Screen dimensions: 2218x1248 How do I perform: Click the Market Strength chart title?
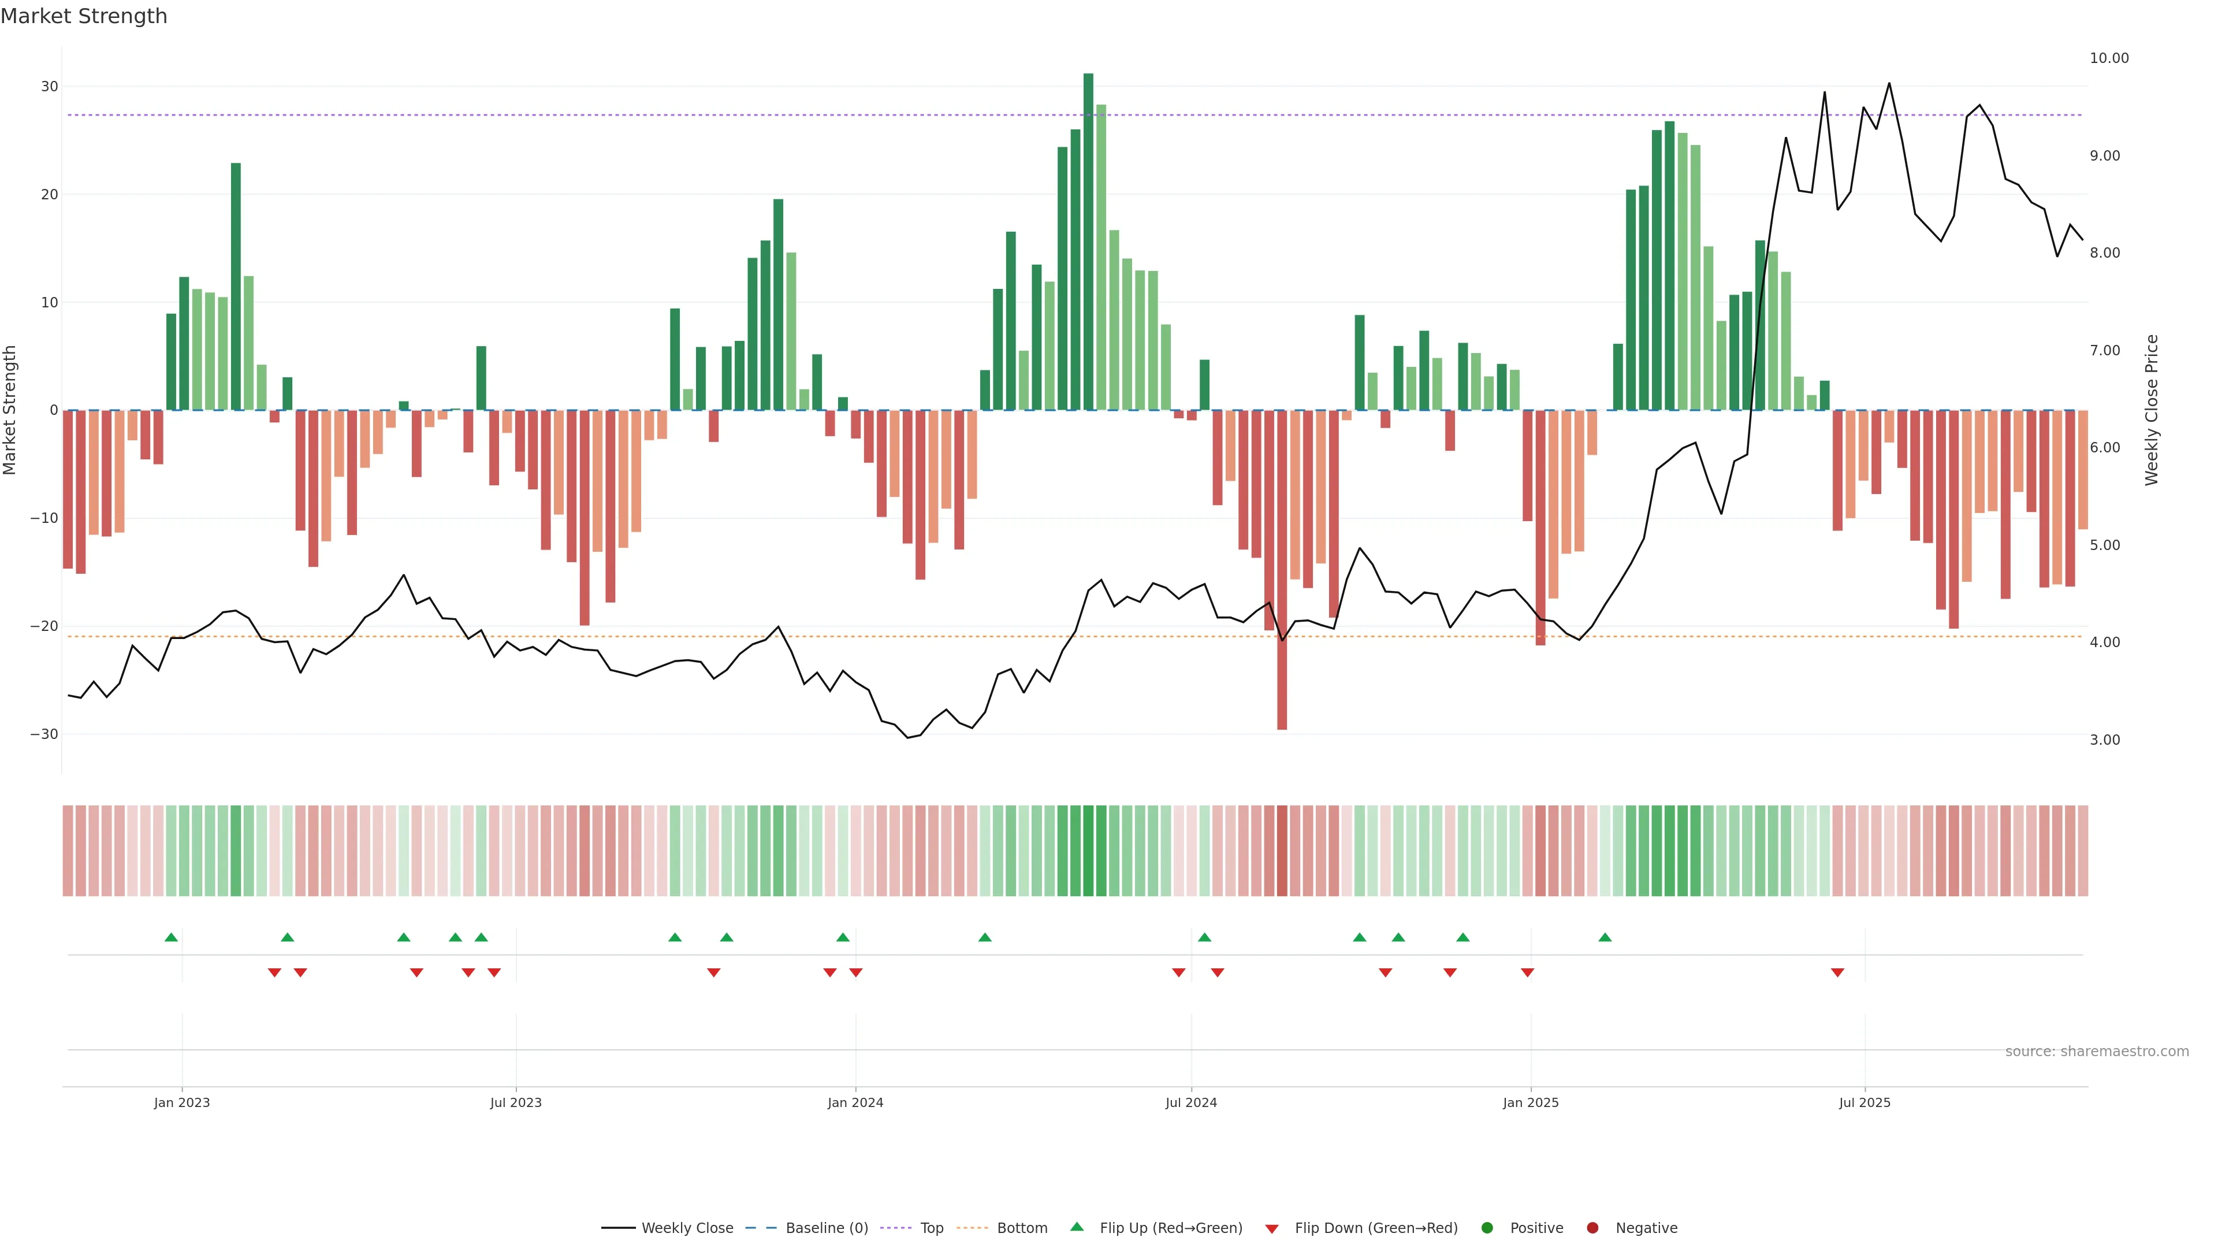84,16
